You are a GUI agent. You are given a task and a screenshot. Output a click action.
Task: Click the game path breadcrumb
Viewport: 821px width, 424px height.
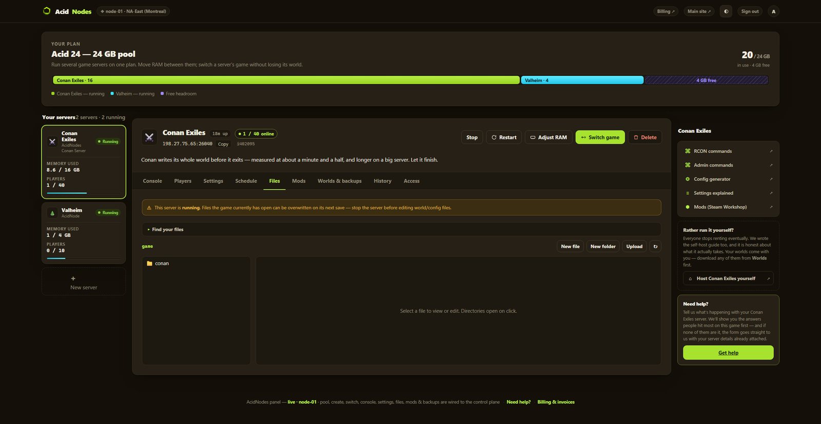tap(147, 247)
